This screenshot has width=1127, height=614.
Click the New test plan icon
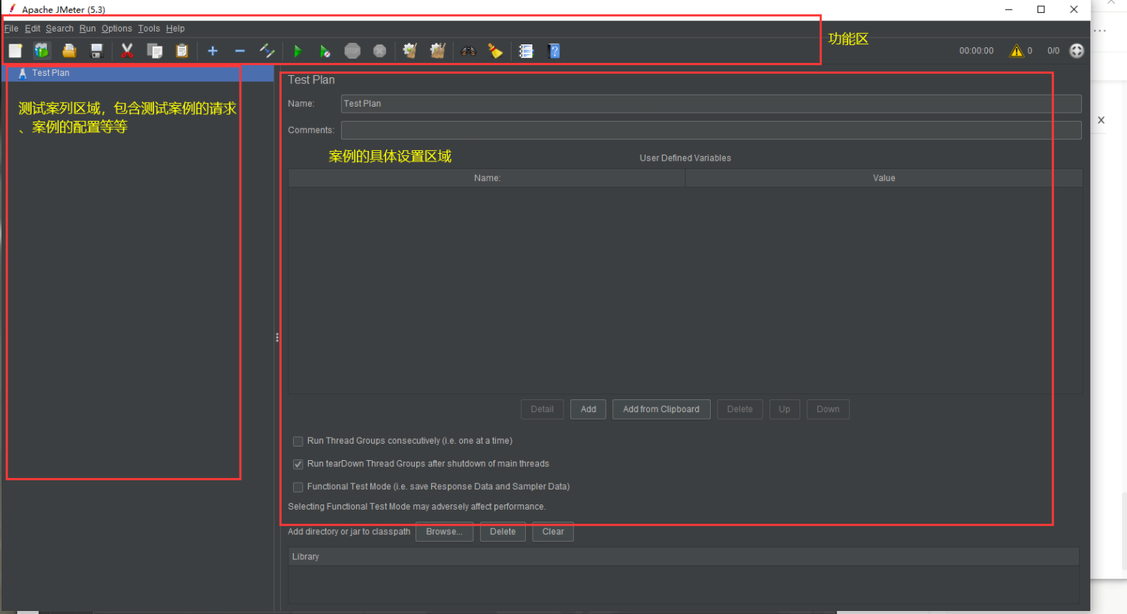point(15,51)
